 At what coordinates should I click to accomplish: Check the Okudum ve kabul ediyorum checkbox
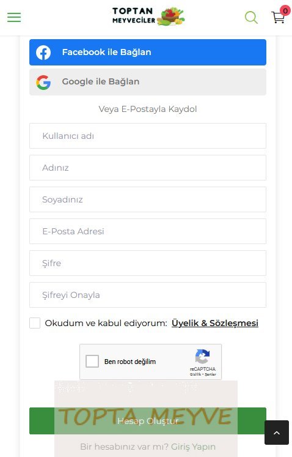point(35,323)
